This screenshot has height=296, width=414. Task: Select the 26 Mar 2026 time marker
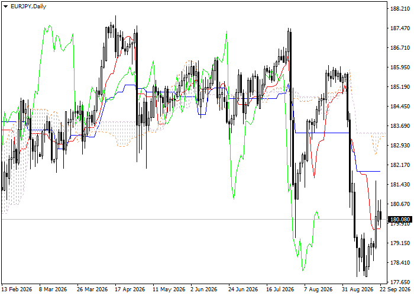click(x=92, y=289)
